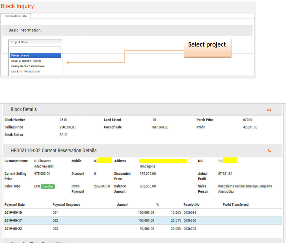Pick Pearly Gate - Parakaduwa from list
This screenshot has width=286, height=243.
(28, 66)
